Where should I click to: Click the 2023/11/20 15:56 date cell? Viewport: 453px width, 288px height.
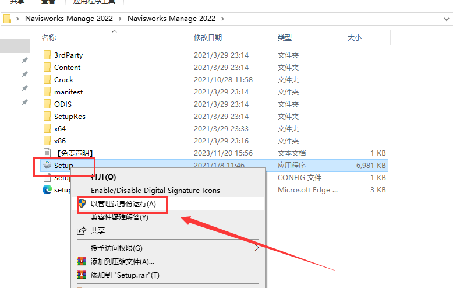[223, 153]
